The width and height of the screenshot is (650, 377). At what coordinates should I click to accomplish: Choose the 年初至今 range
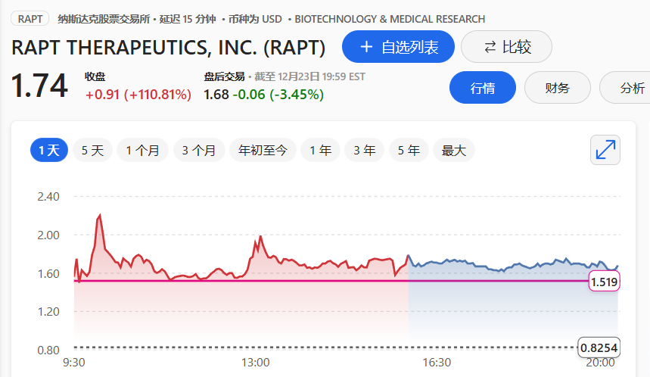pos(263,150)
